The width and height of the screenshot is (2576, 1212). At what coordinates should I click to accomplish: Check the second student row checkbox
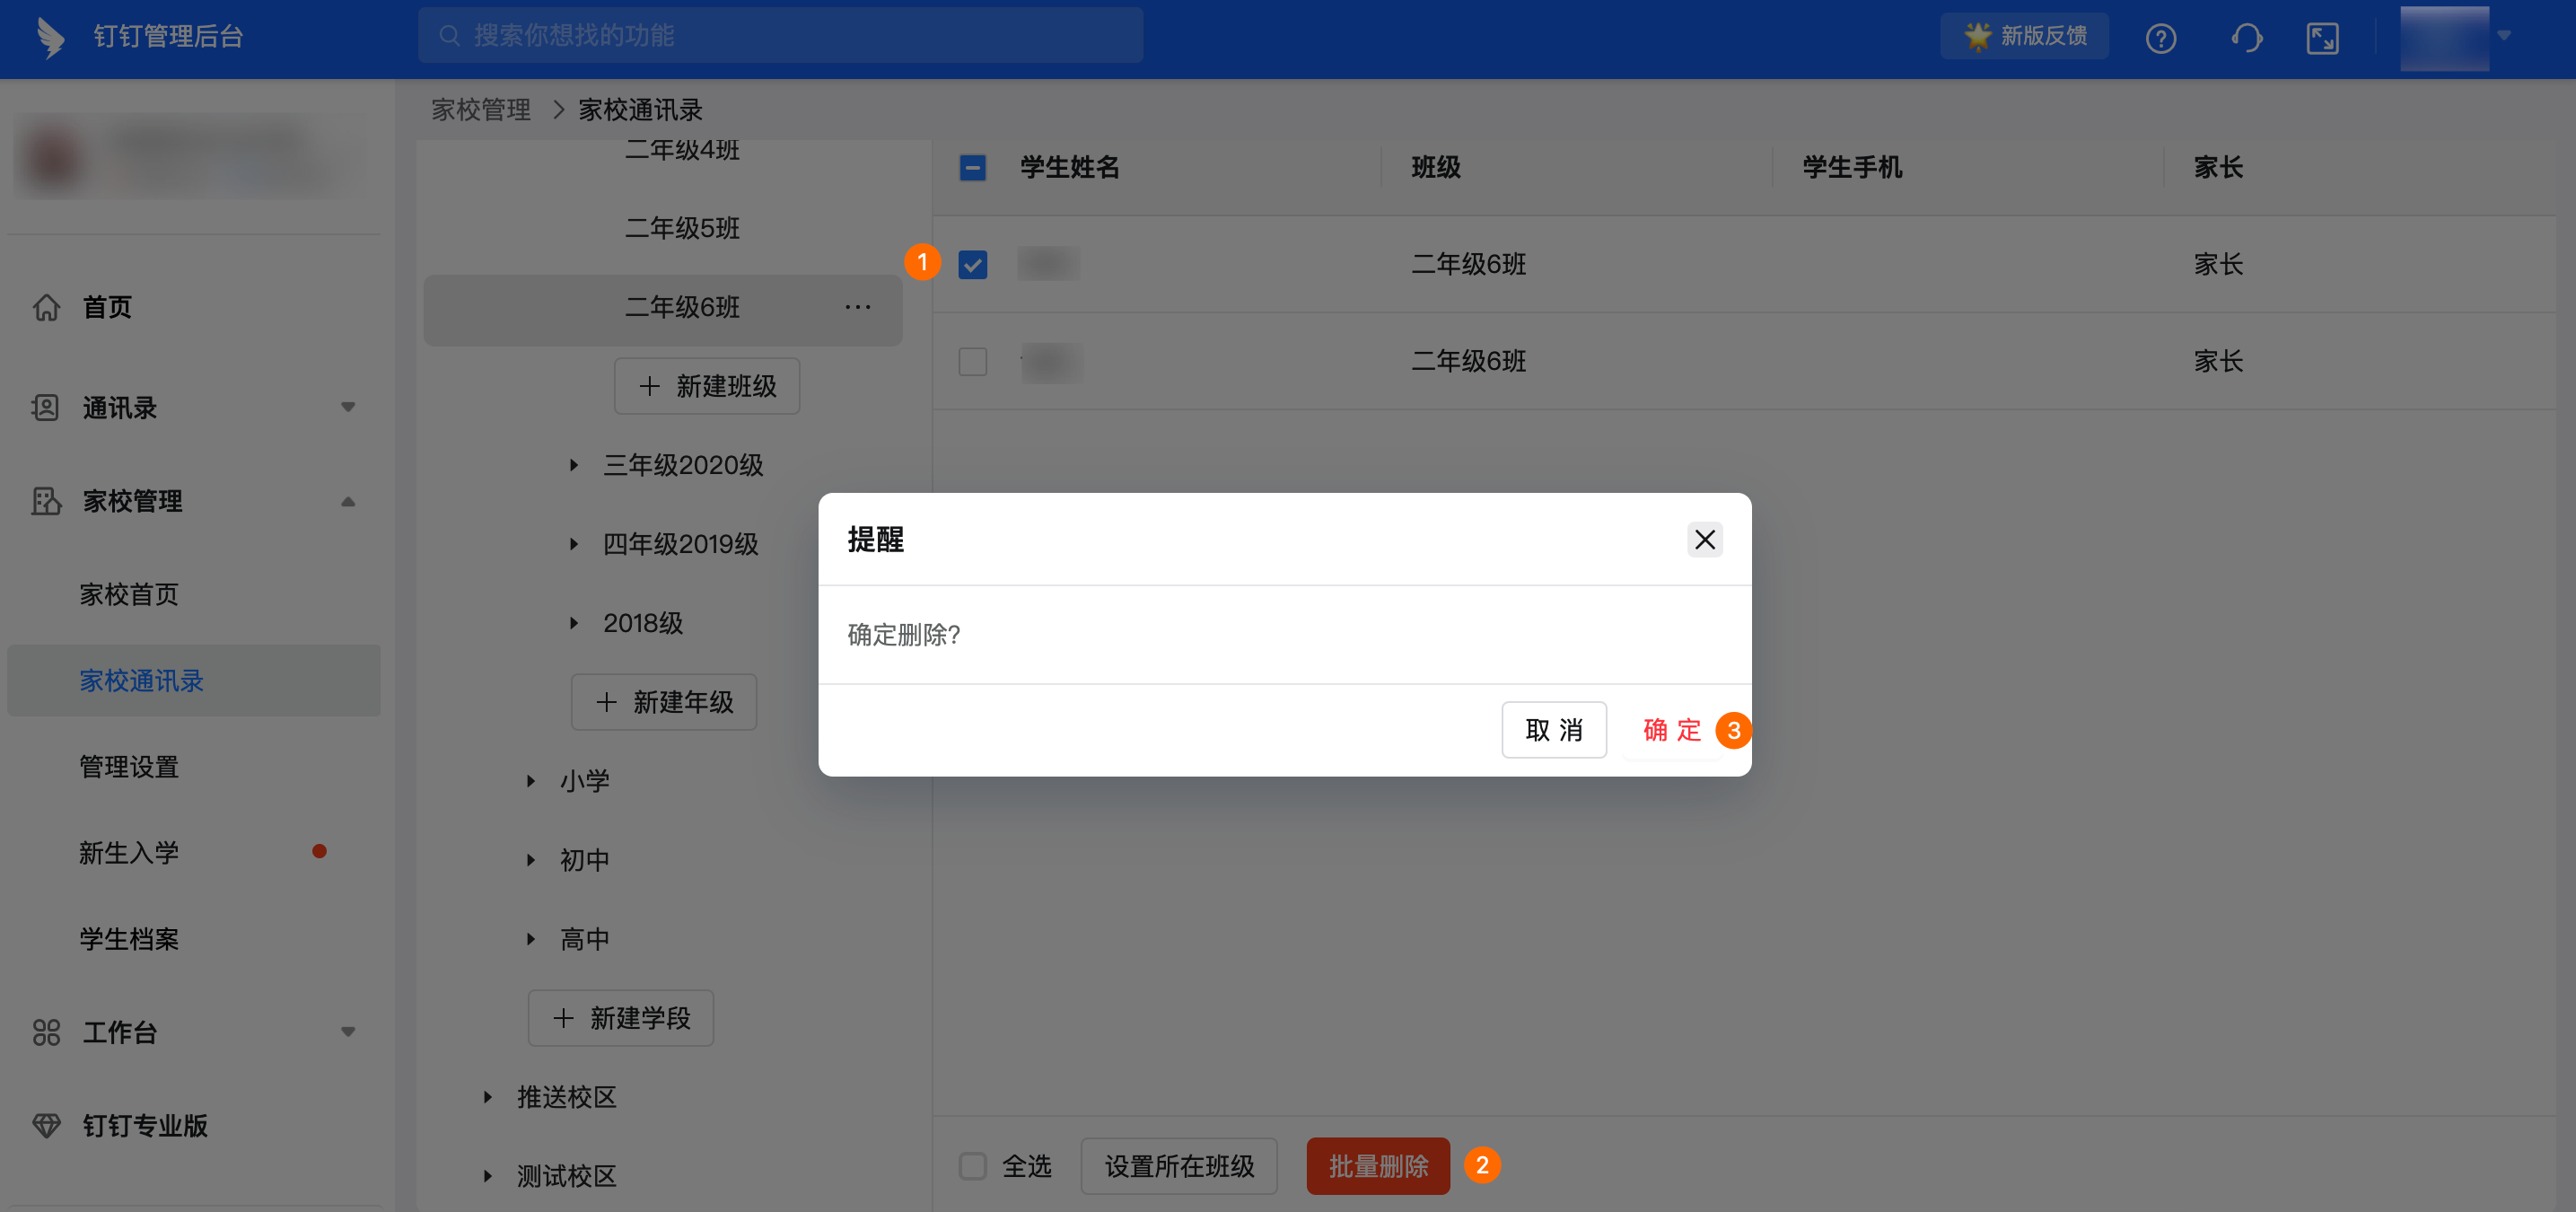coord(972,361)
